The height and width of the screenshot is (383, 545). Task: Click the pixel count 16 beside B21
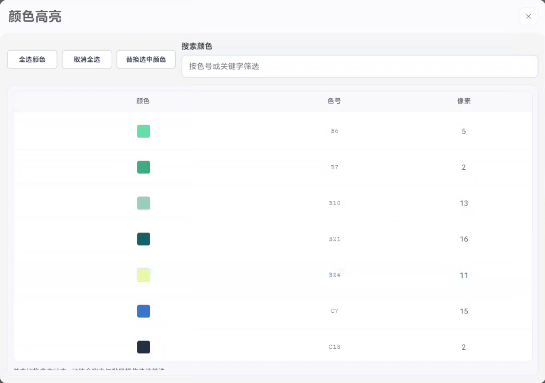464,239
